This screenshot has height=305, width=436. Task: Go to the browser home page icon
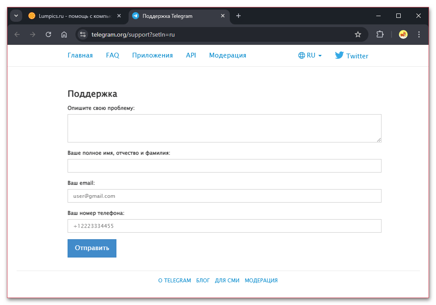click(64, 34)
